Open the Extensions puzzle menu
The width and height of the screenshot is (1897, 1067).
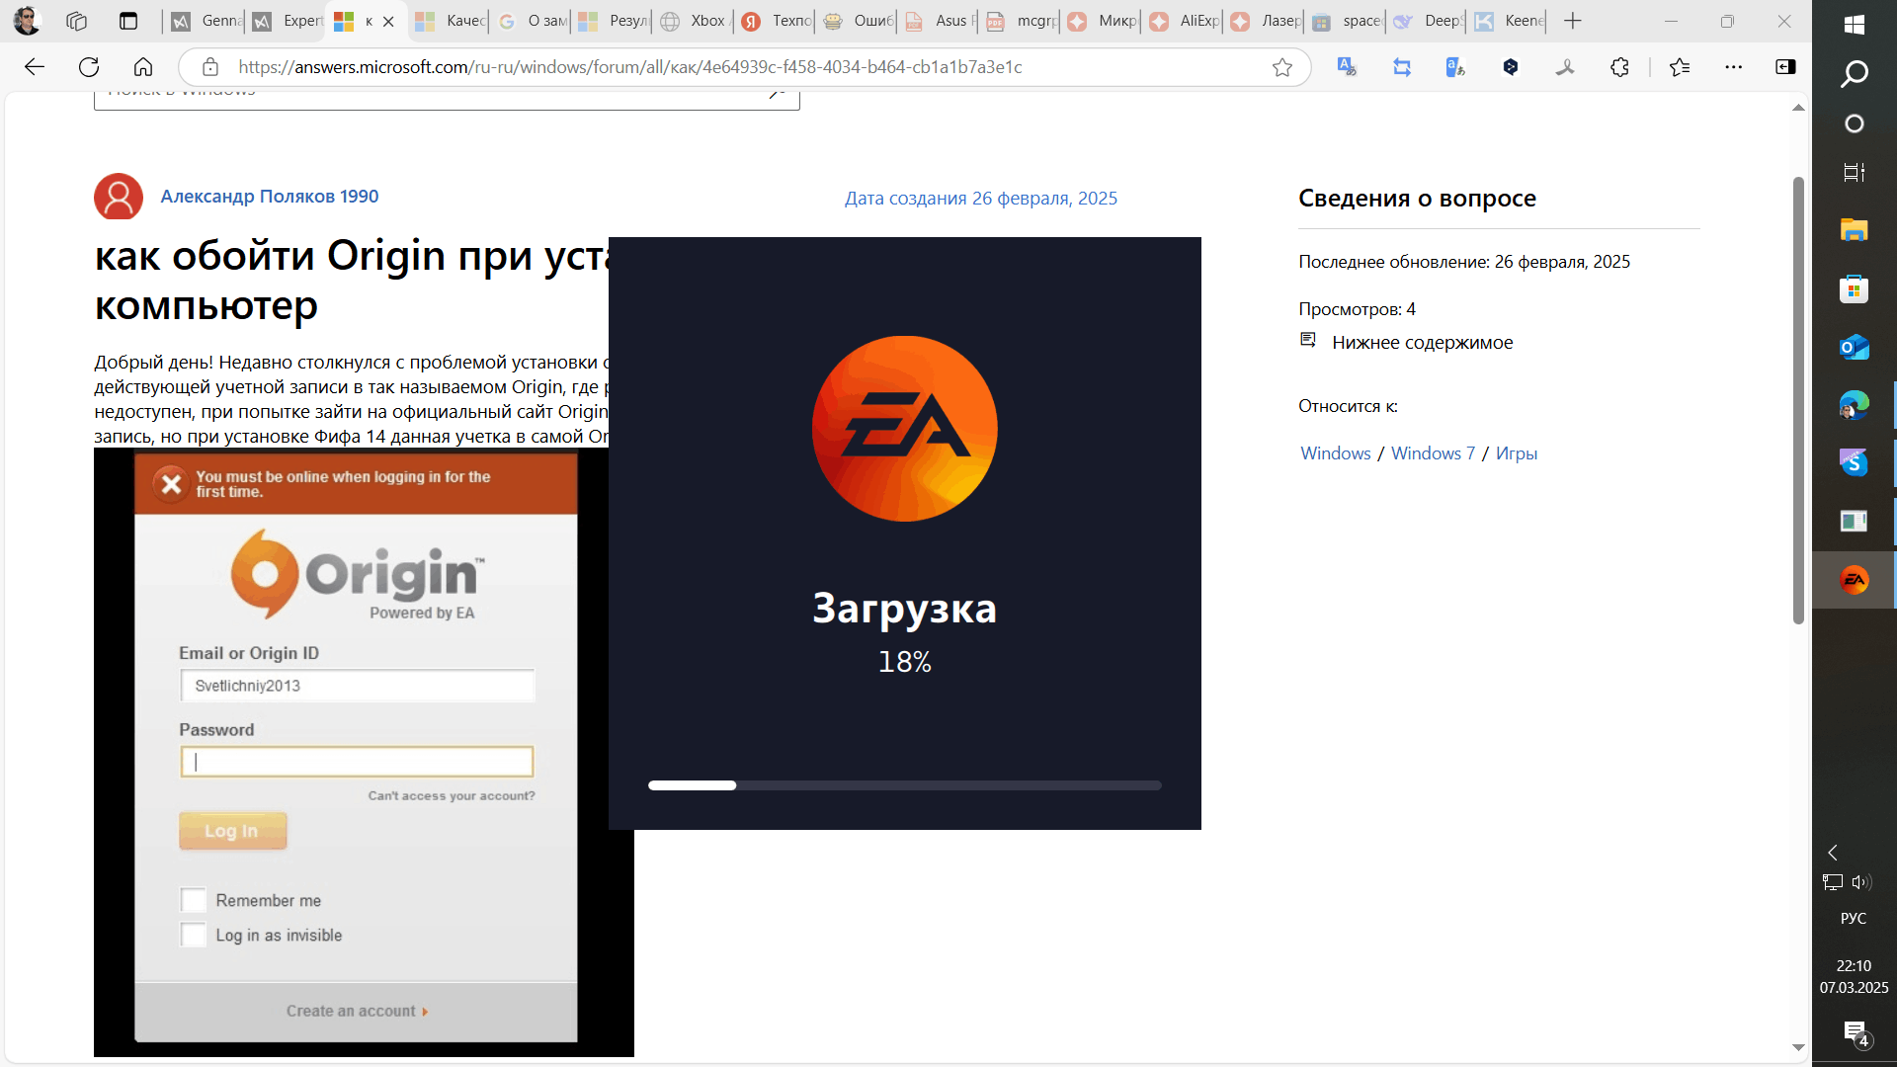pos(1619,67)
